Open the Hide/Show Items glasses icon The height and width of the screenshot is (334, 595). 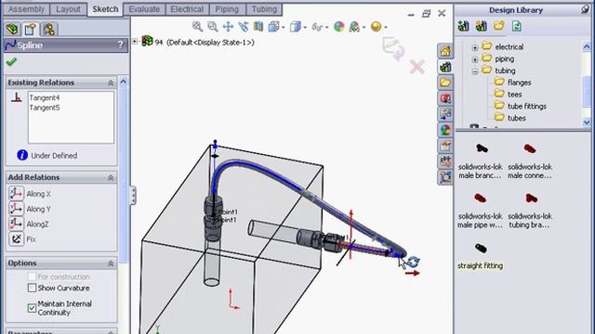(x=316, y=27)
